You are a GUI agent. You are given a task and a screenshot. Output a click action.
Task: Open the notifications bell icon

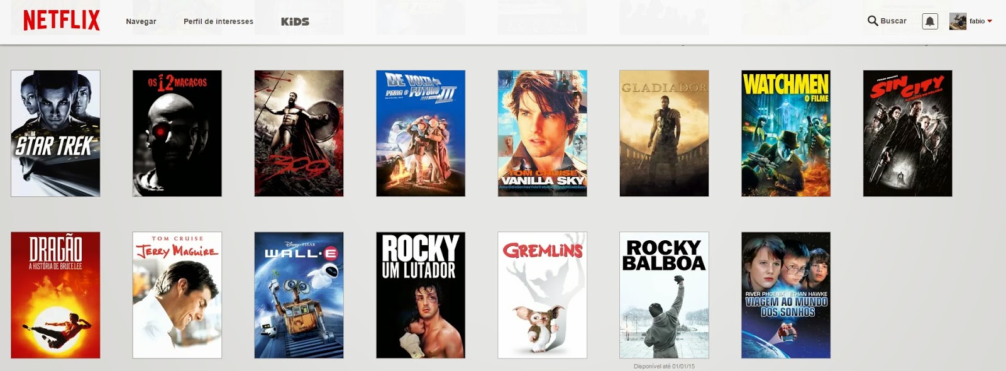pos(930,21)
